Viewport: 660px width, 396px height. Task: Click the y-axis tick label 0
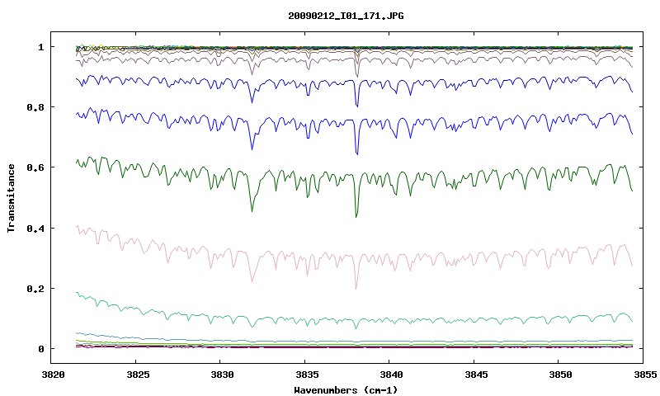(x=40, y=349)
